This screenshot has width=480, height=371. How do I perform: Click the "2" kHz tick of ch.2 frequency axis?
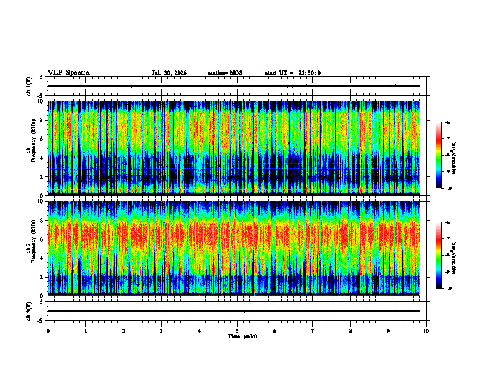42,277
